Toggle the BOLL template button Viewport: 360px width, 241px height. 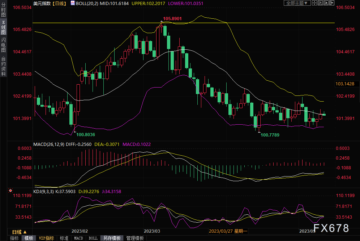tap(93, 238)
